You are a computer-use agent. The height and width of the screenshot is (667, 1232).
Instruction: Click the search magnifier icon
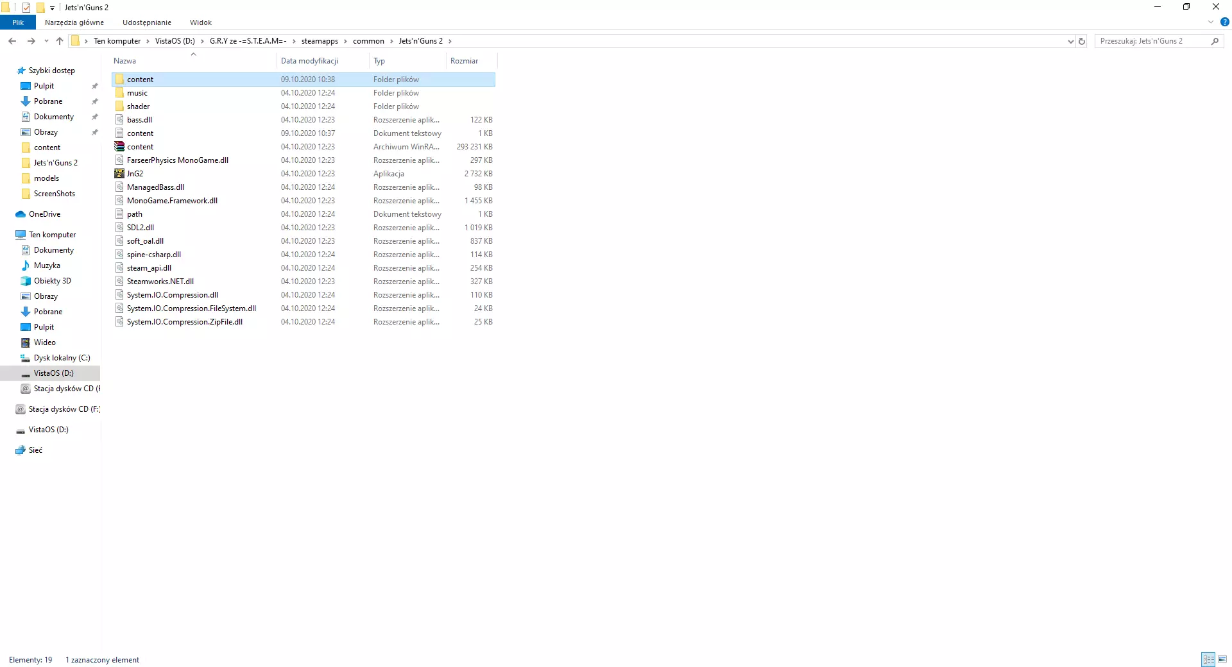(x=1215, y=41)
